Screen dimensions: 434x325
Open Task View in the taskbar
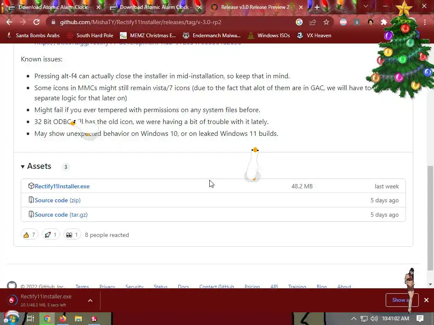(30, 319)
